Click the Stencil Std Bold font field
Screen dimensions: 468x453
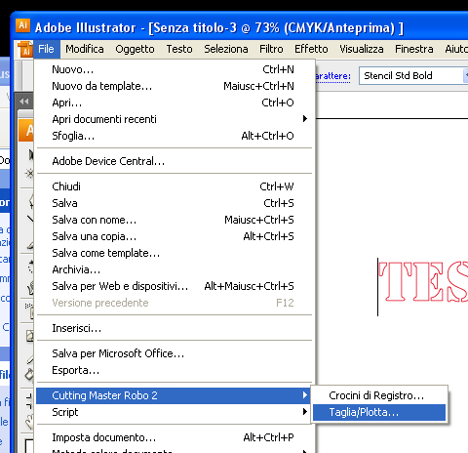tap(411, 76)
